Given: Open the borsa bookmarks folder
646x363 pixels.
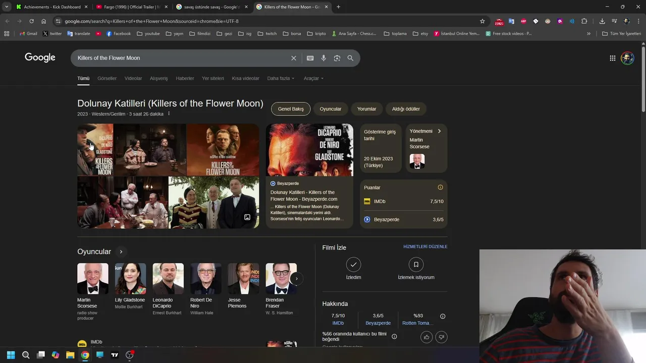Looking at the screenshot, I should pos(292,34).
